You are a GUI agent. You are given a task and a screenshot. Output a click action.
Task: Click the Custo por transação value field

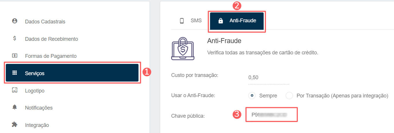pyautogui.click(x=268, y=77)
